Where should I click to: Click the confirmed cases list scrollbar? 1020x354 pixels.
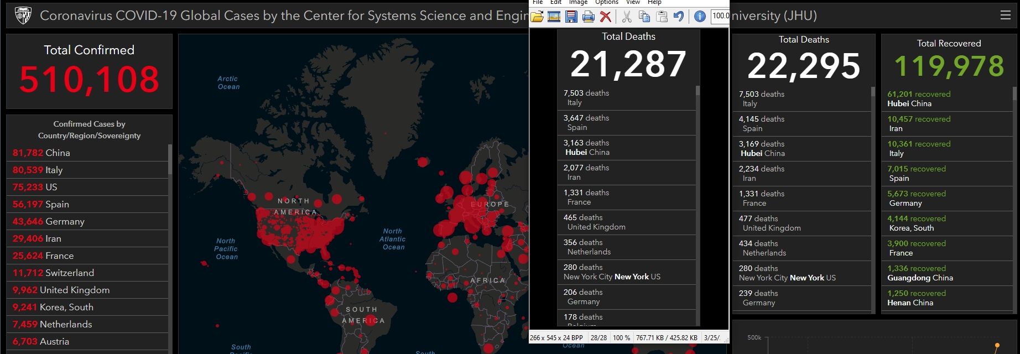point(170,159)
